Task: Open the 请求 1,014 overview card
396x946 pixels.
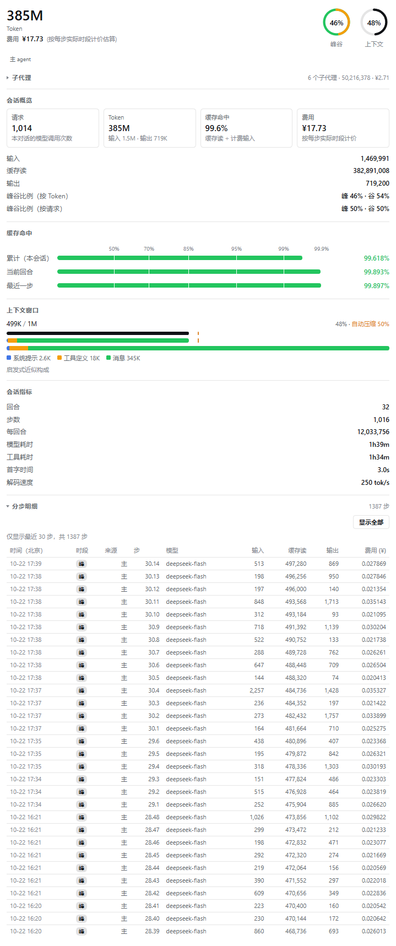Action: 53,128
